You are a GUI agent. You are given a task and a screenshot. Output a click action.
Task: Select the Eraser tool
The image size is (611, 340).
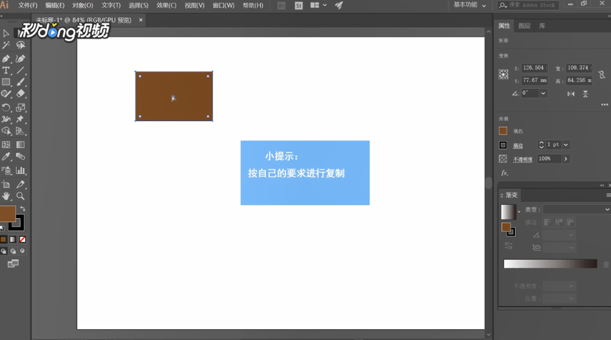21,94
